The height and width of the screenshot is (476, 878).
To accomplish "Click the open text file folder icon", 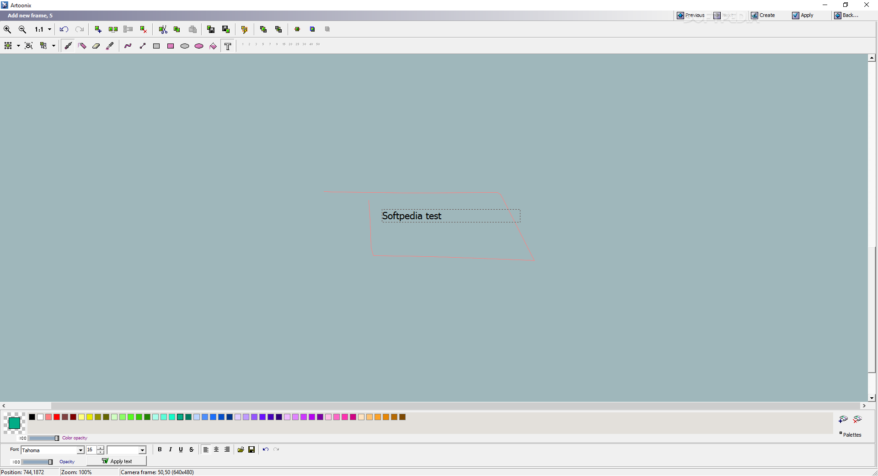I will [241, 449].
